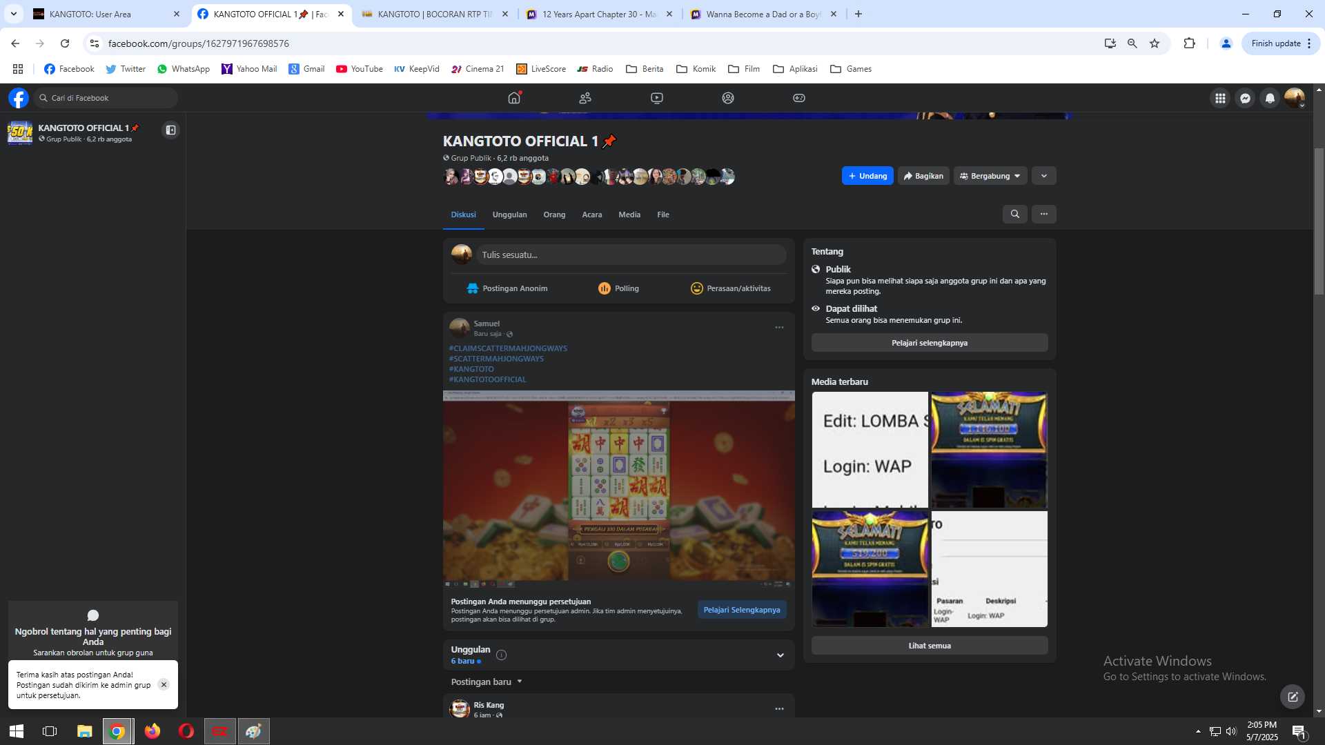Create a Postingan Anonim
The height and width of the screenshot is (745, 1325).
507,288
